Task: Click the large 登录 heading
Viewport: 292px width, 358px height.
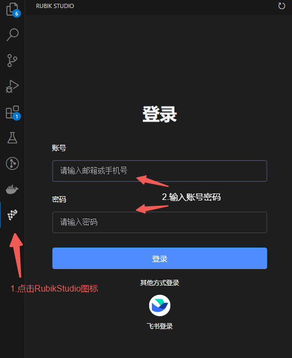Action: (x=159, y=114)
